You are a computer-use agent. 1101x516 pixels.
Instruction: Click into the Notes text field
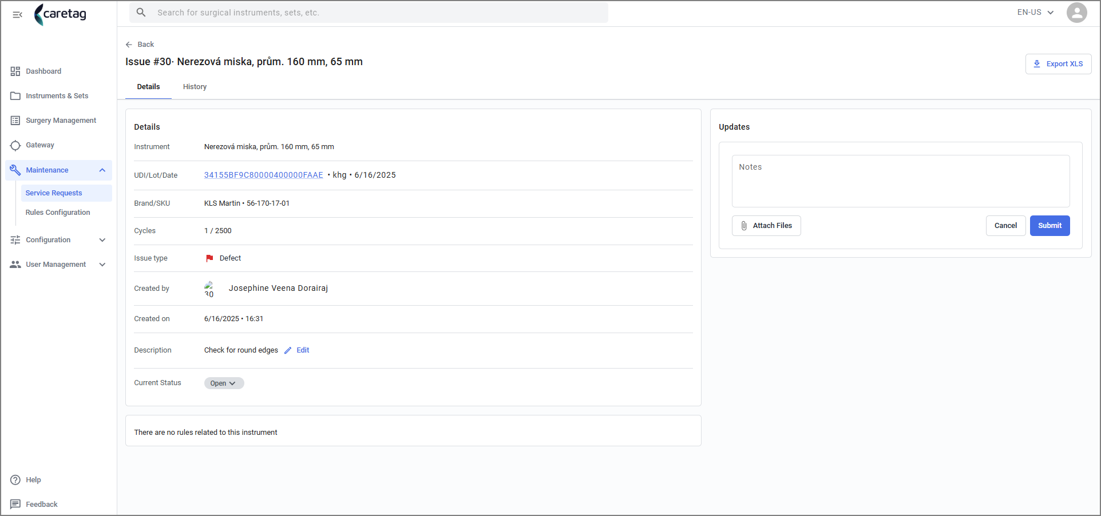pyautogui.click(x=901, y=181)
